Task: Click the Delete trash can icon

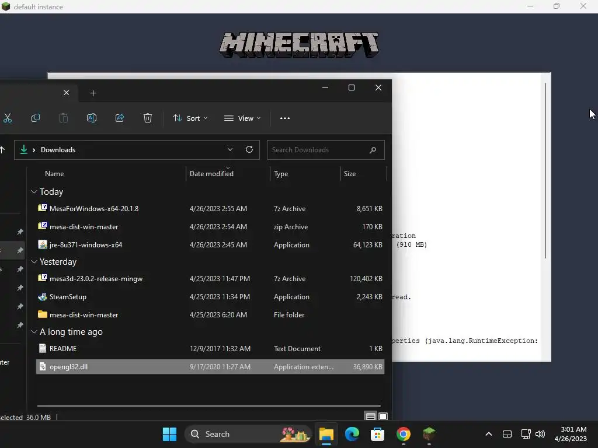Action: (x=148, y=118)
